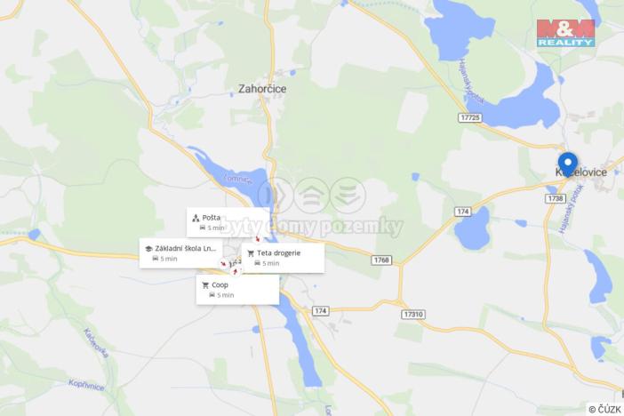Open the Teta drogerie info card
The image size is (624, 416).
283,258
